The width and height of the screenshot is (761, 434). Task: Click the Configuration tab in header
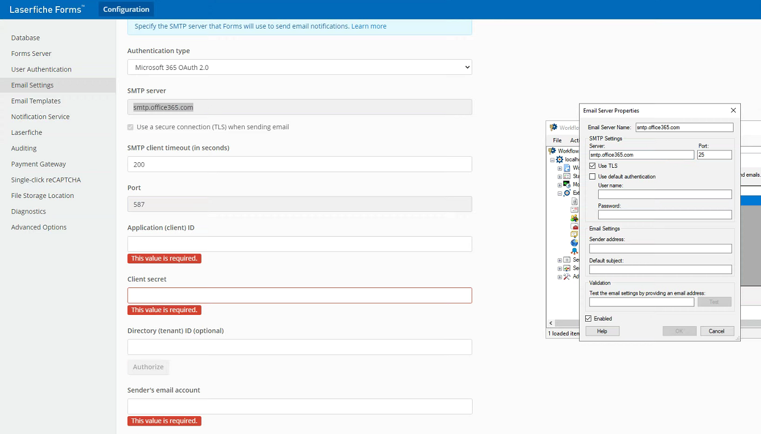coord(126,9)
